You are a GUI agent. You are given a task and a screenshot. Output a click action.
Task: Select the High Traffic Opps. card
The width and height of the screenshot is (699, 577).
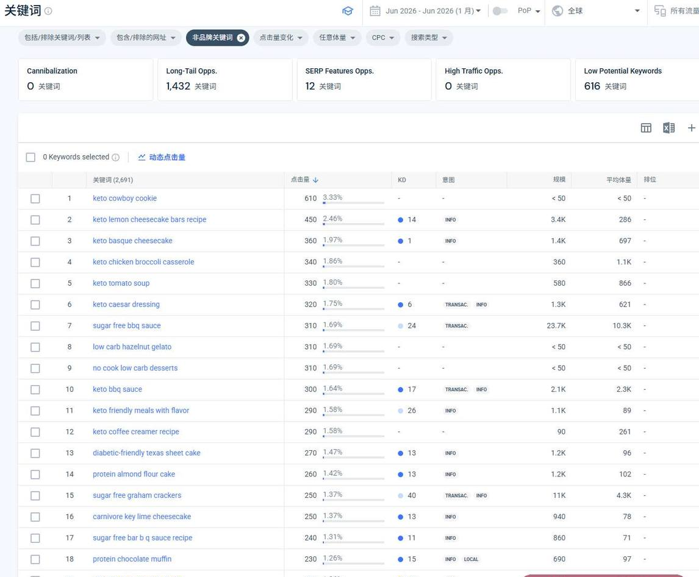pyautogui.click(x=503, y=80)
